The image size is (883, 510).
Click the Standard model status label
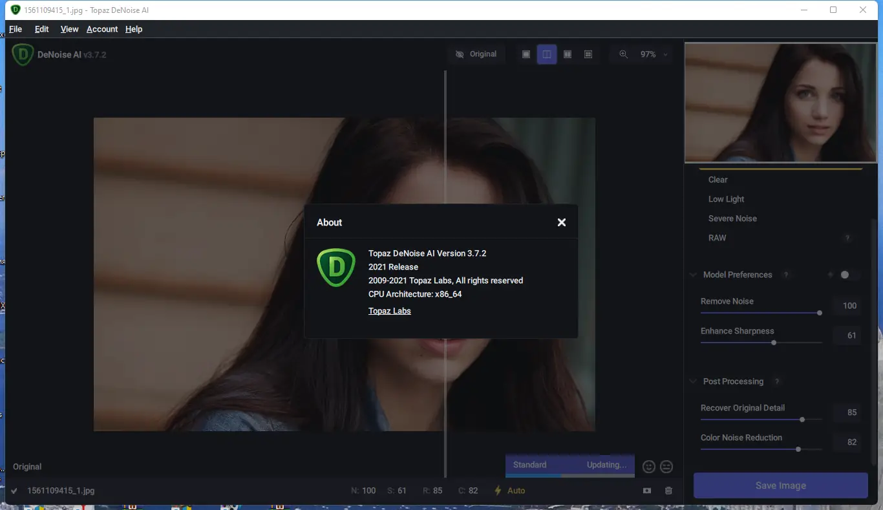tap(530, 465)
